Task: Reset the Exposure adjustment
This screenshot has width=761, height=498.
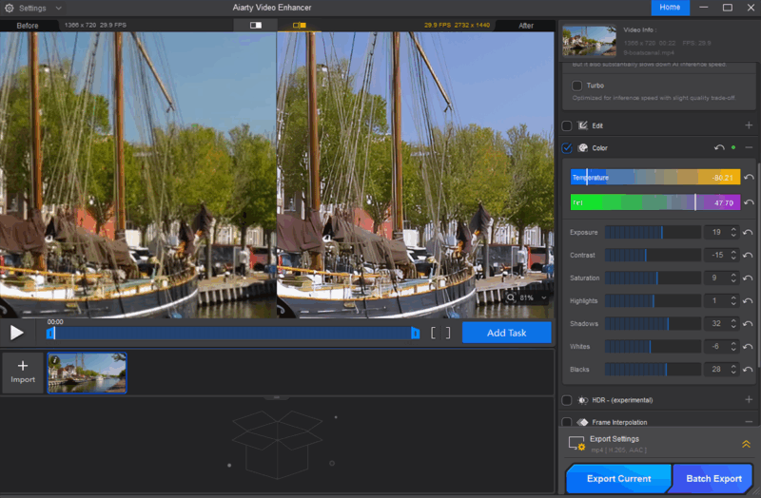Action: click(750, 233)
